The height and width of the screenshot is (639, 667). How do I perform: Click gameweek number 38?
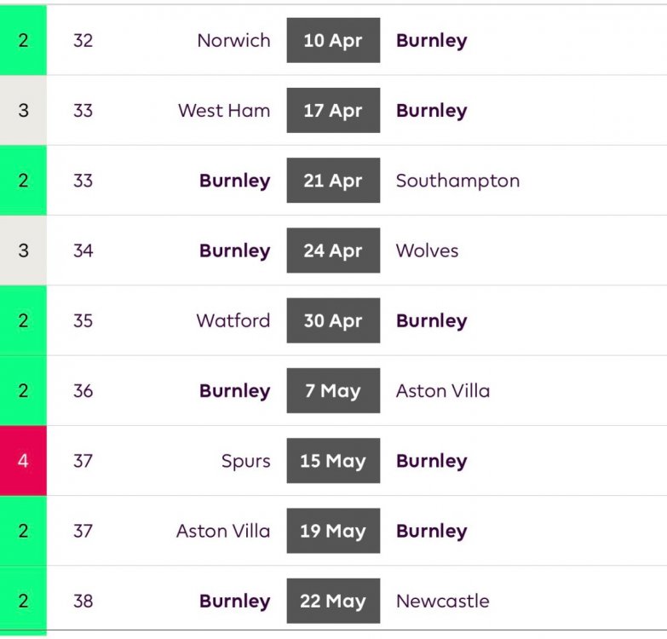(x=83, y=601)
